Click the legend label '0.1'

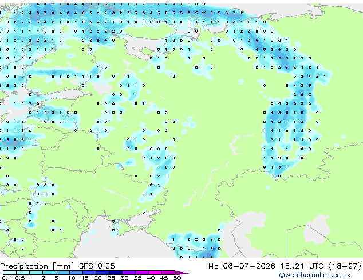(6, 278)
